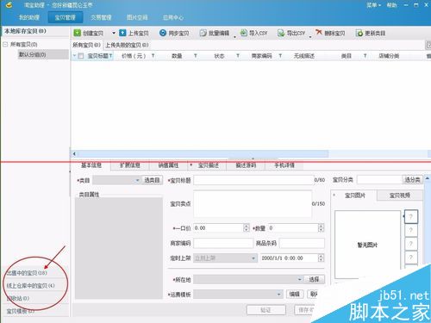Click the filter icon beside 商家编码 column
This screenshot has height=323, width=431.
point(280,56)
